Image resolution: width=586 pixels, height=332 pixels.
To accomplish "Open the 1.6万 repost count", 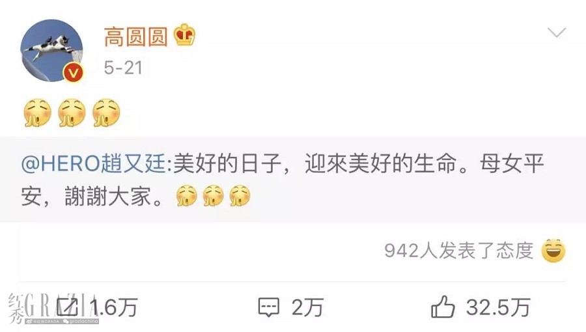I will [115, 307].
